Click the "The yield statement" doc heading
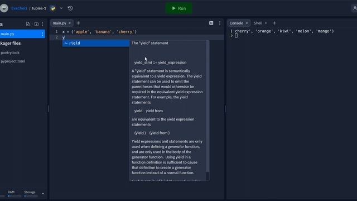 (x=150, y=43)
